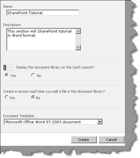The width and height of the screenshot is (140, 158).
Task: Click the create a version question text
Action: (x=54, y=91)
